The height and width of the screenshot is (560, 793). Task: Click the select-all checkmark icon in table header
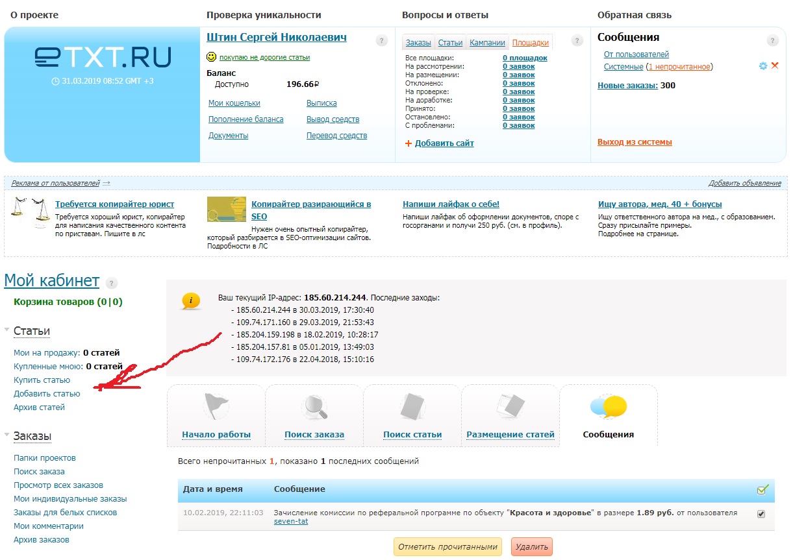click(762, 489)
